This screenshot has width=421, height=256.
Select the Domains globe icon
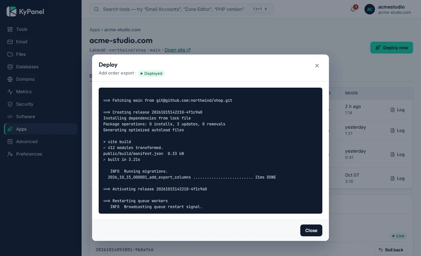[10, 79]
